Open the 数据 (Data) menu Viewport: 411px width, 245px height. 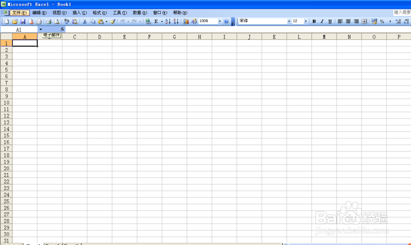tap(140, 13)
